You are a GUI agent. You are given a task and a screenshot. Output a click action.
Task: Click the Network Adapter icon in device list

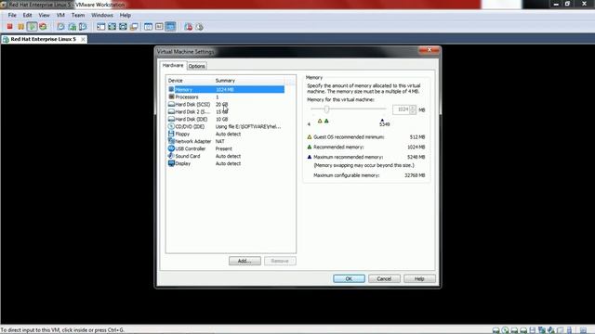[171, 141]
